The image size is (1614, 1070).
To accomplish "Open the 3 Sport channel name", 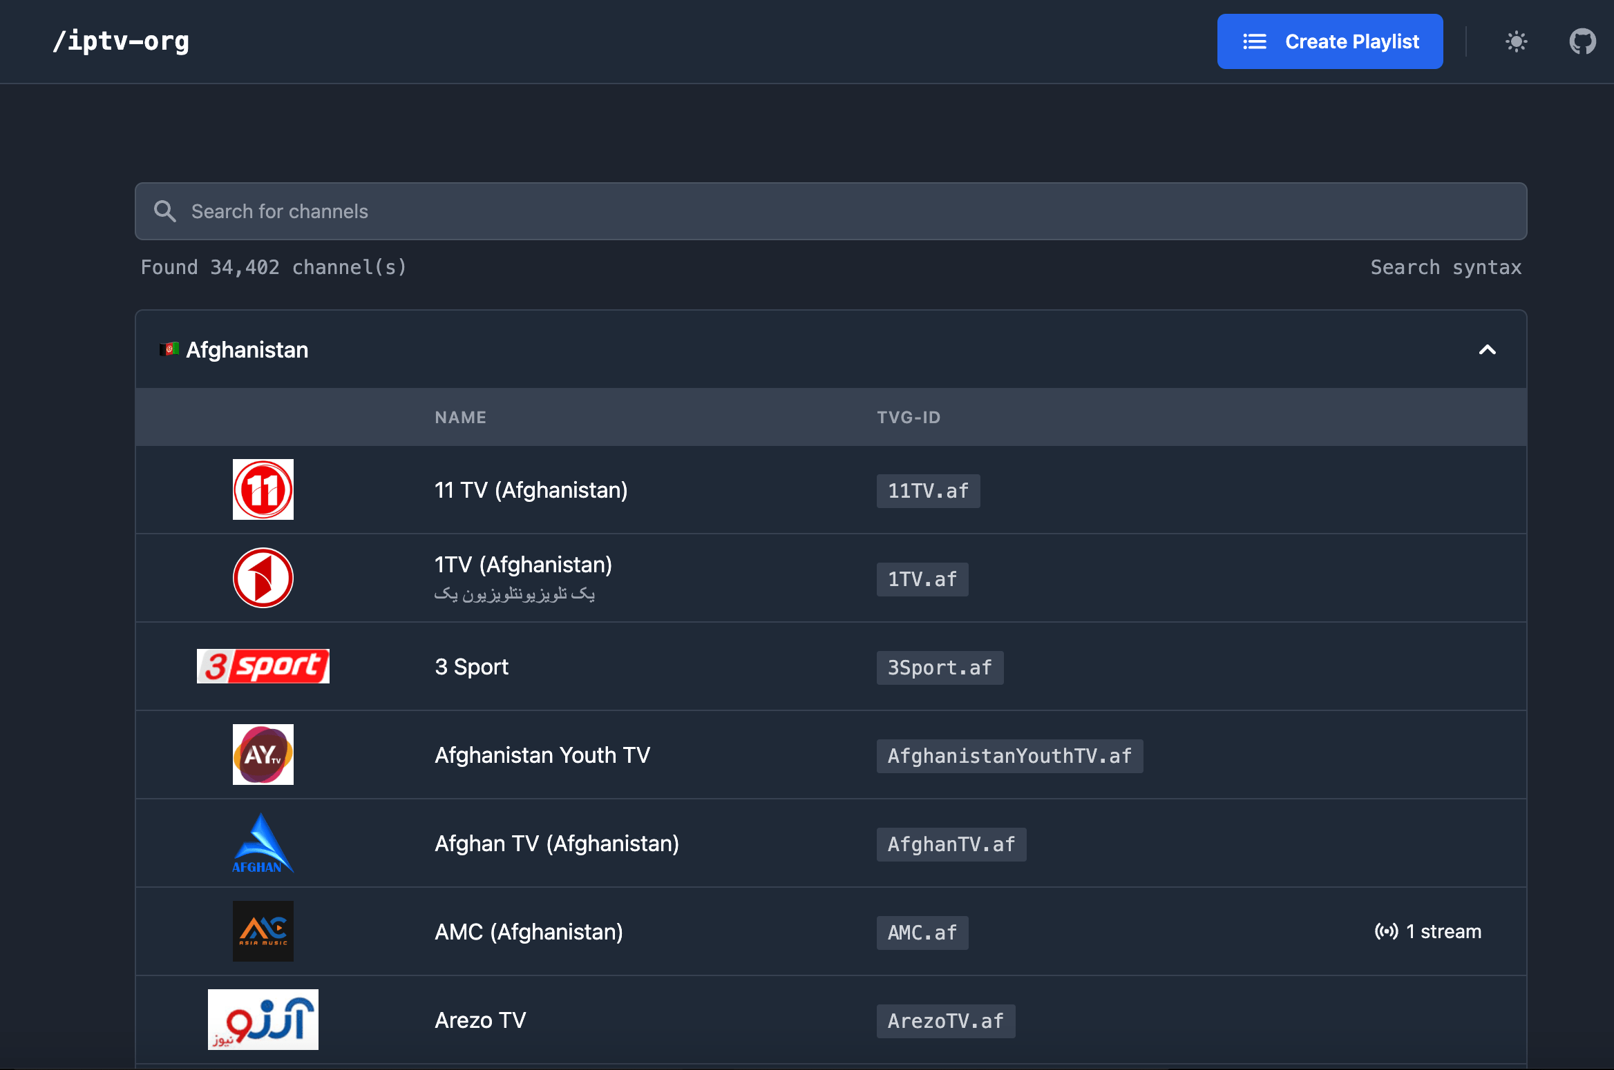I will pyautogui.click(x=472, y=667).
